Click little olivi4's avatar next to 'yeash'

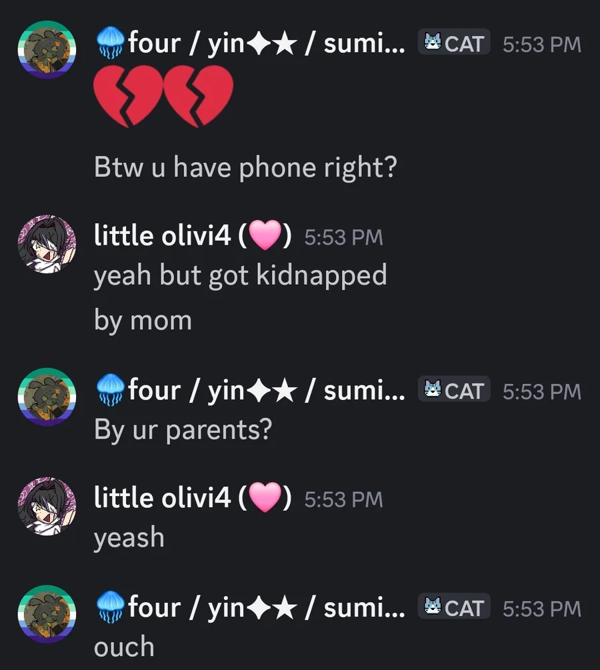(x=47, y=507)
